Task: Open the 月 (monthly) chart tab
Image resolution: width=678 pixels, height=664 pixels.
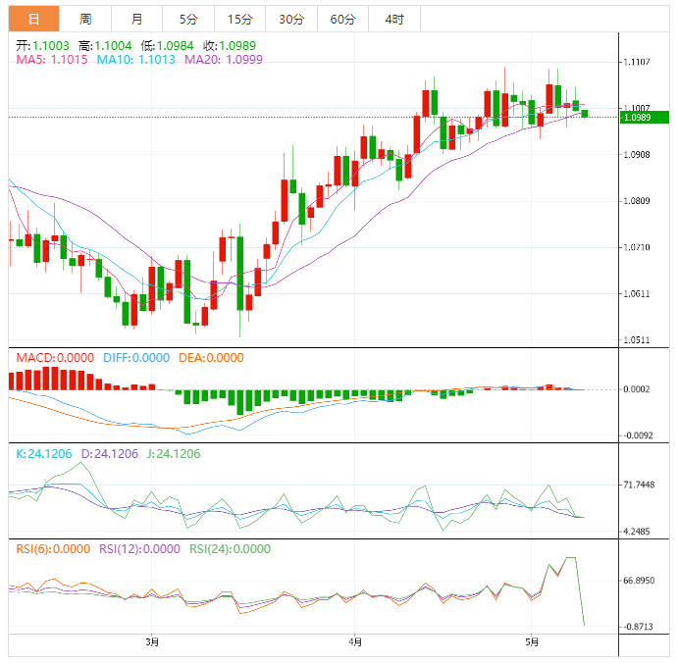Action: [x=136, y=19]
